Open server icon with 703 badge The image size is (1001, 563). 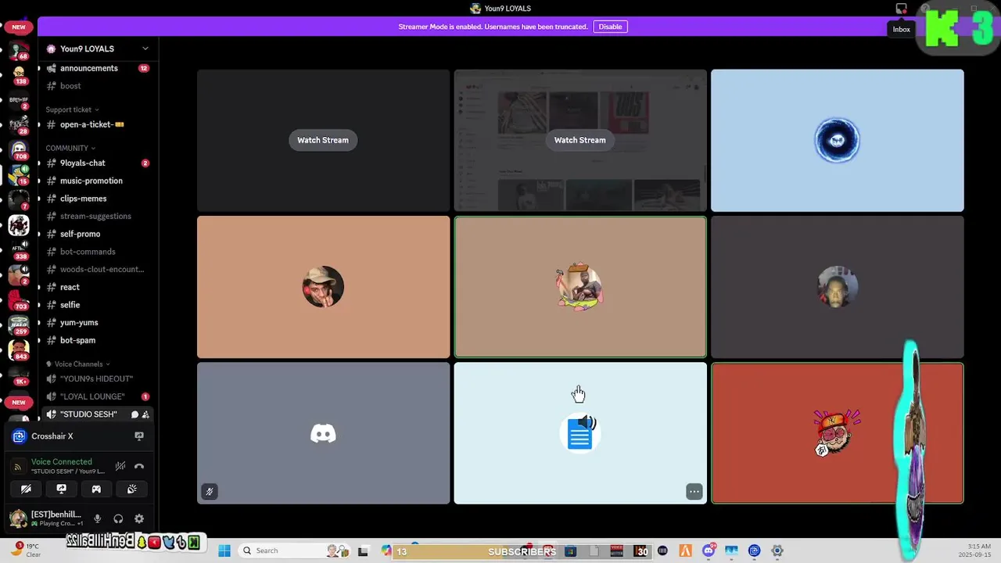(x=19, y=299)
